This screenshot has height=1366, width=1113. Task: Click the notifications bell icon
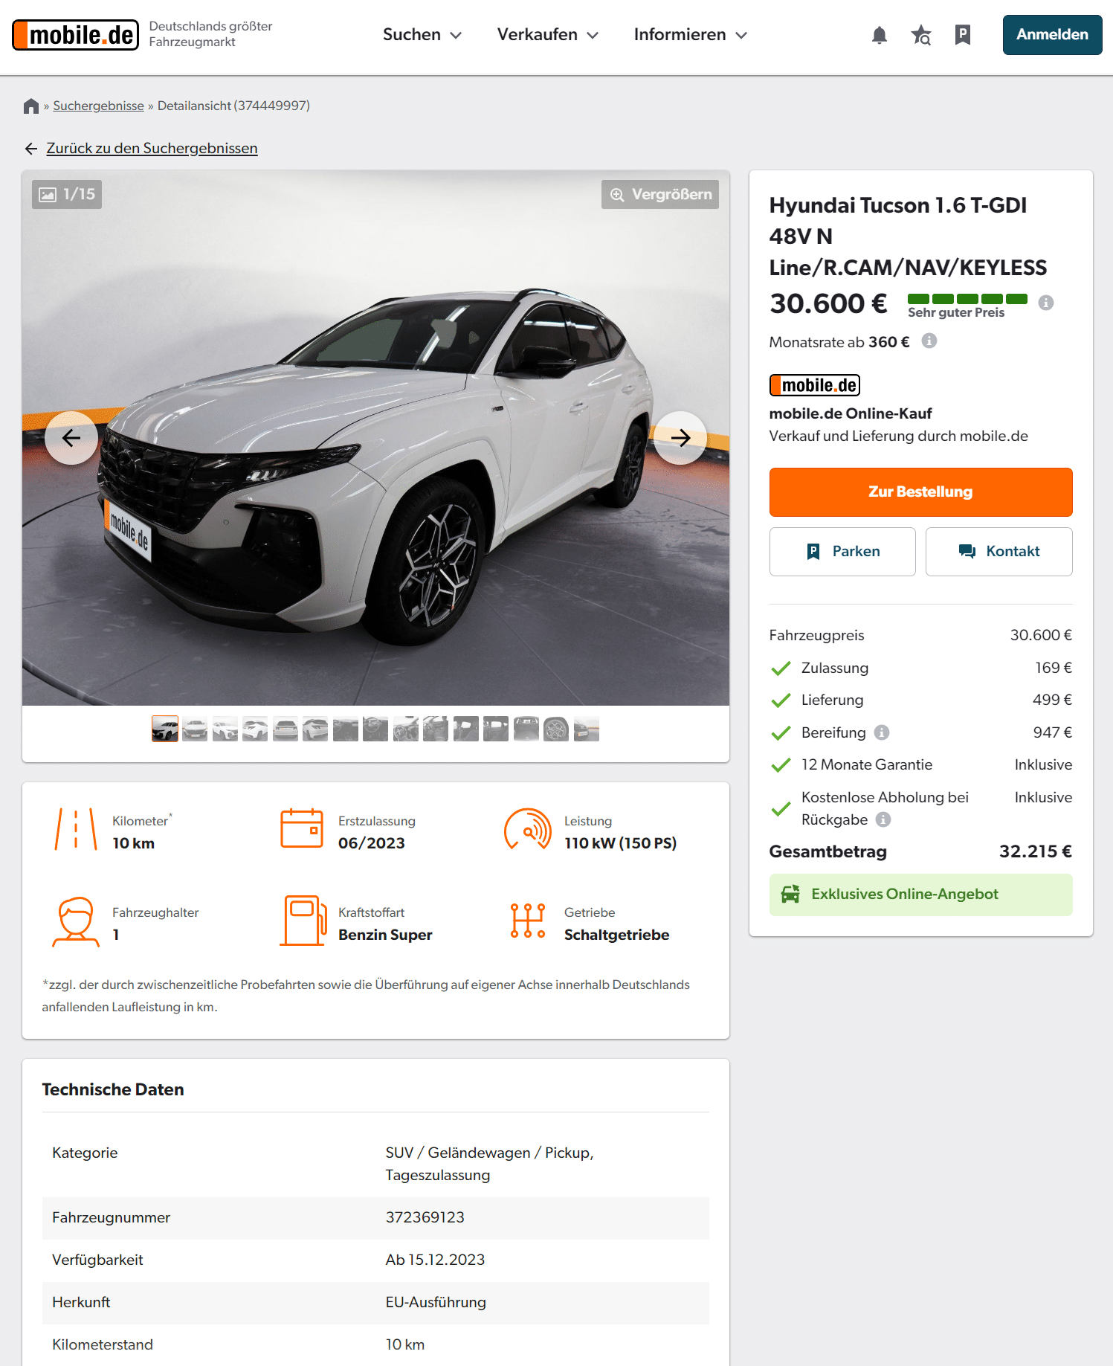point(879,35)
